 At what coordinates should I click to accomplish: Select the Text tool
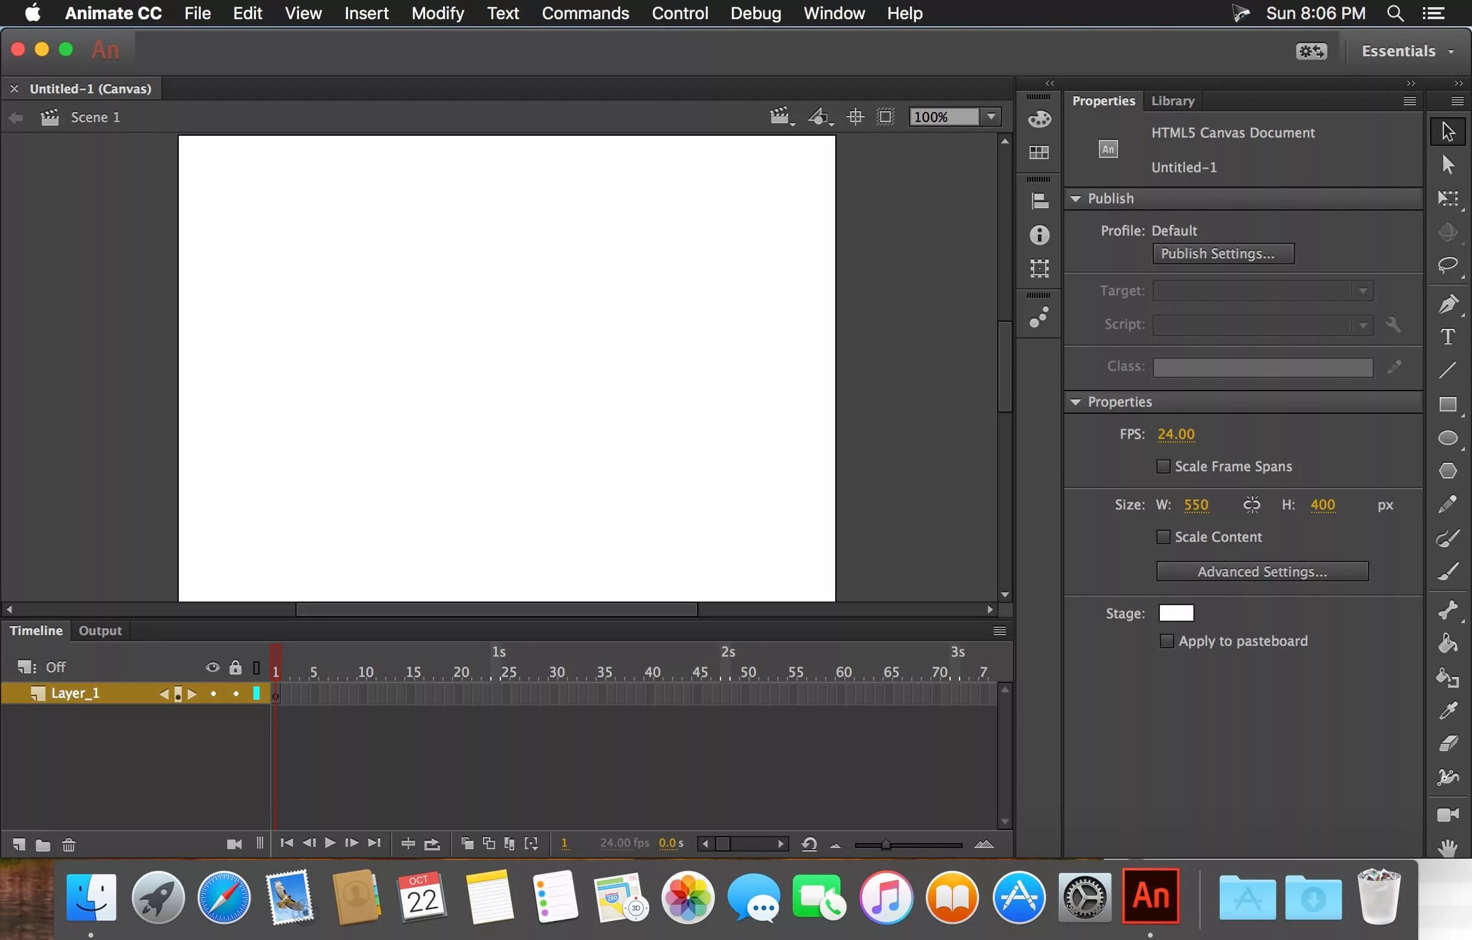pos(1447,337)
